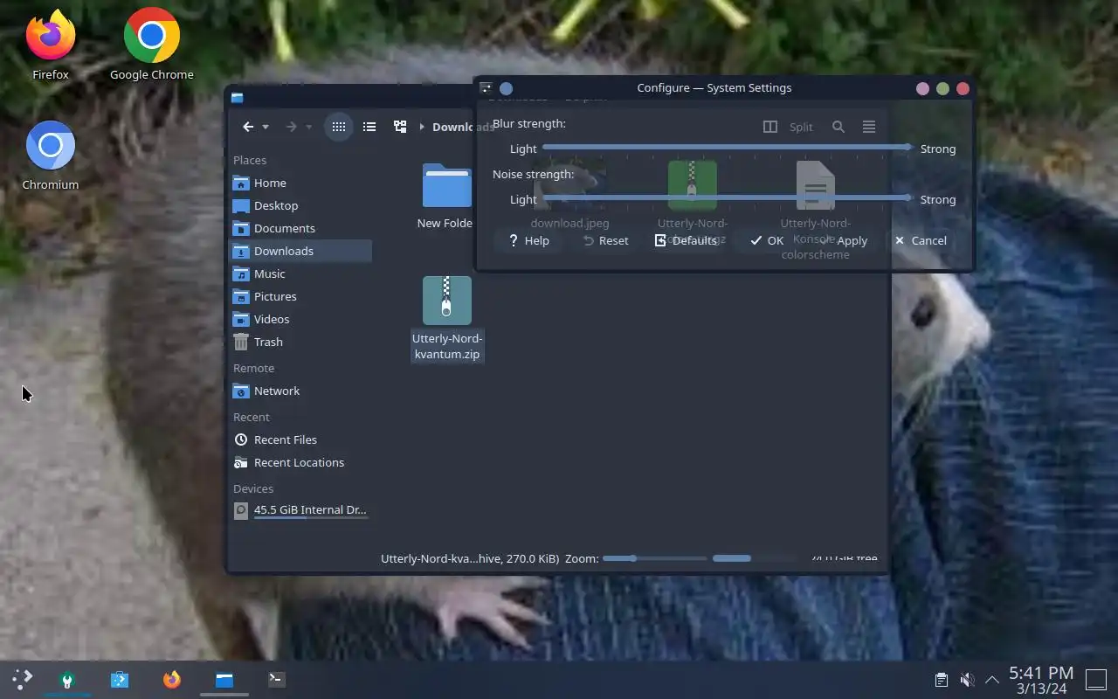Click Help button in Configure dialog
The width and height of the screenshot is (1118, 699).
pos(528,240)
